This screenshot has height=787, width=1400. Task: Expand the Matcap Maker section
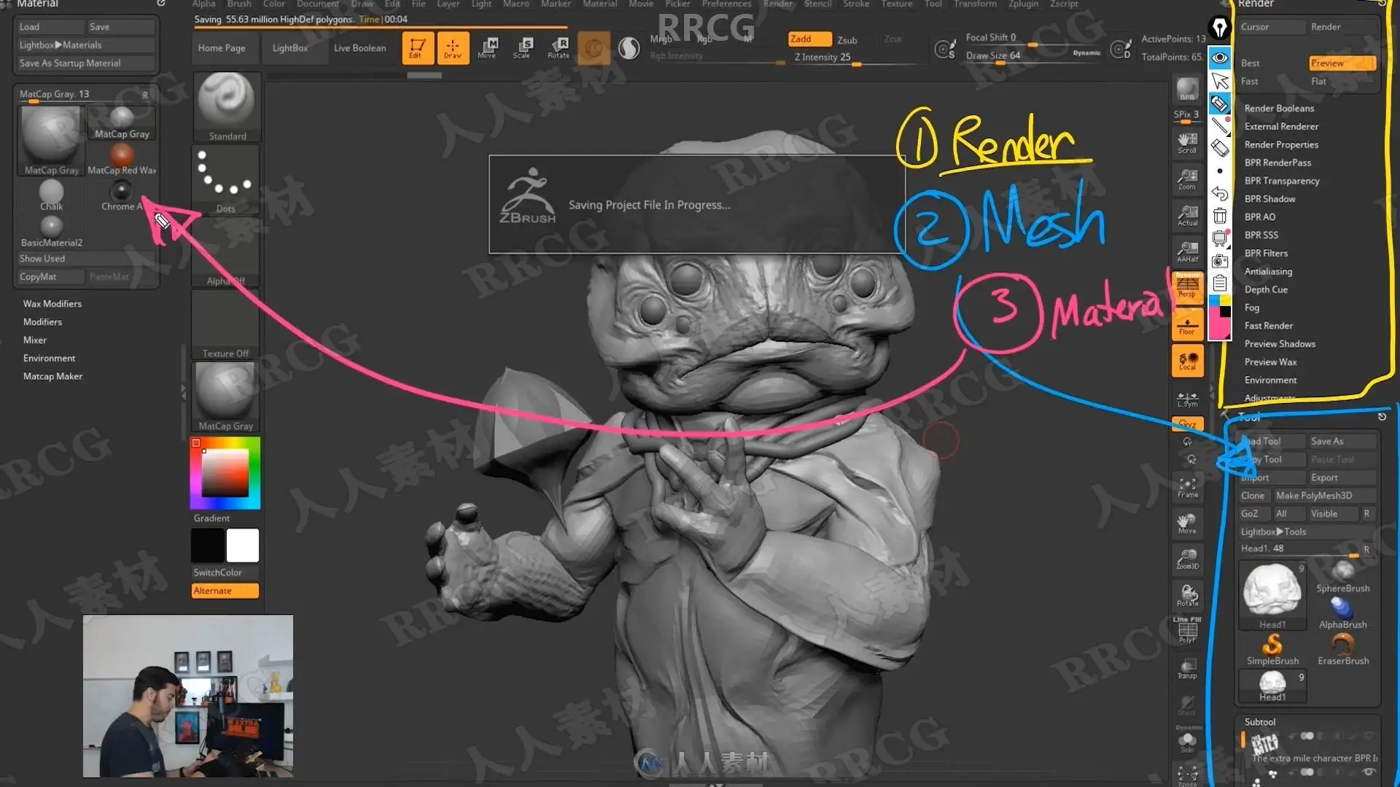click(52, 377)
